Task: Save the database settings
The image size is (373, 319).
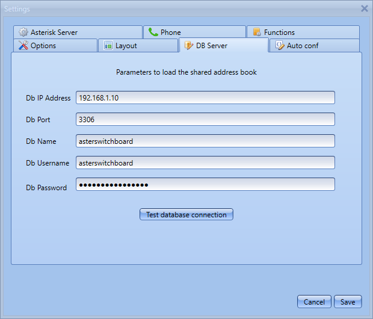Action: pos(348,302)
